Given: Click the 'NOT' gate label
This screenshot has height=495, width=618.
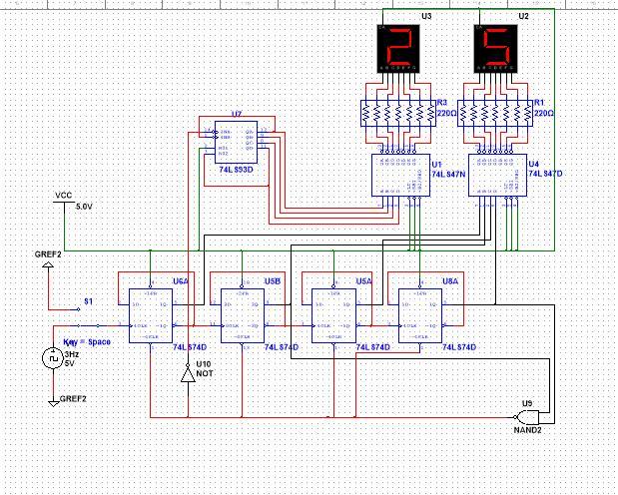Looking at the screenshot, I should pyautogui.click(x=205, y=373).
